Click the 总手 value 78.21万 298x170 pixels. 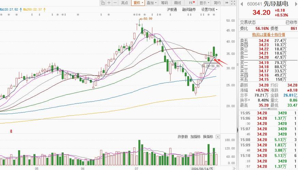tap(261, 95)
